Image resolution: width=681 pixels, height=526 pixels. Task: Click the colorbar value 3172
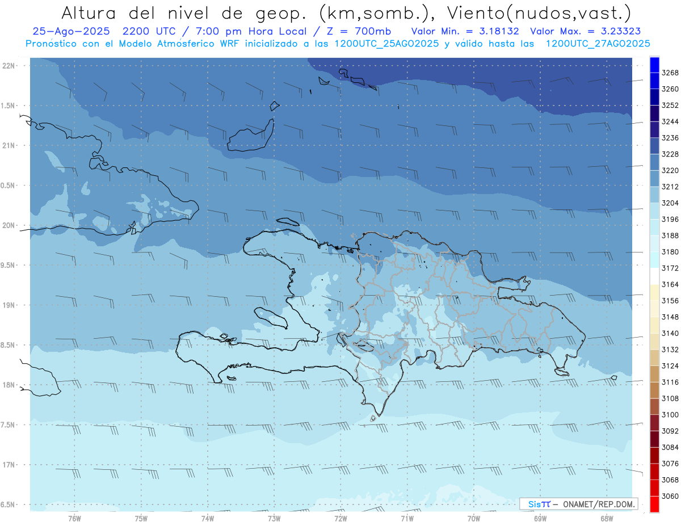coord(670,268)
